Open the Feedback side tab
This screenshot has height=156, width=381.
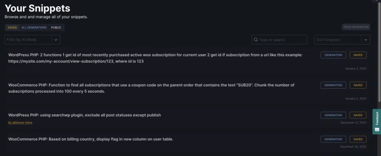377,121
